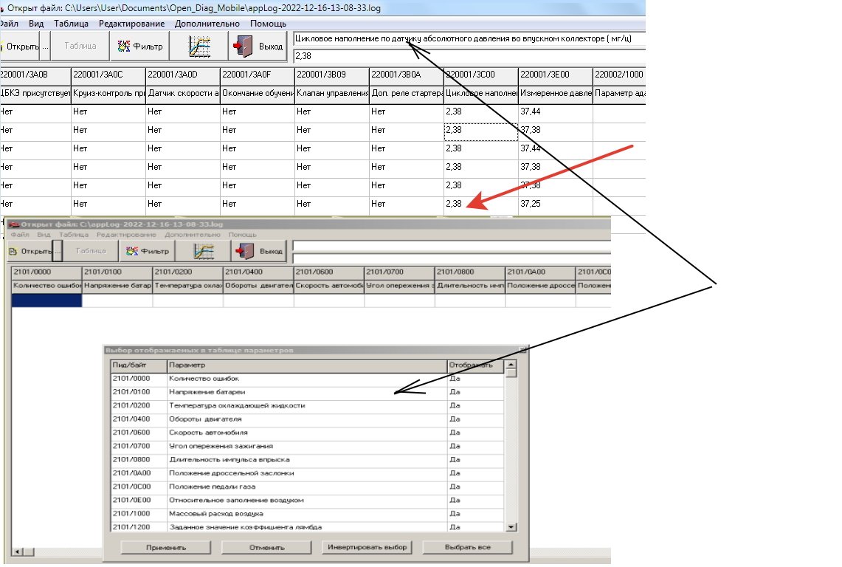Open the Дополнительно menu in the C:\appLog window

pos(193,234)
